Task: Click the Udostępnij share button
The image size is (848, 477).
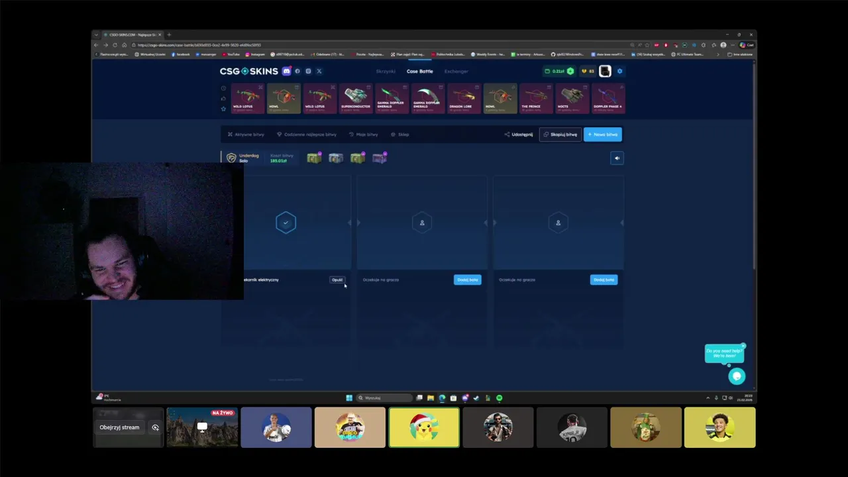Action: pyautogui.click(x=519, y=134)
